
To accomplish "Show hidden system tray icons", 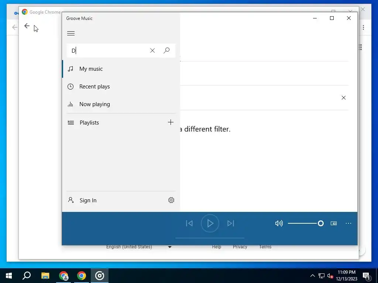I will point(312,276).
